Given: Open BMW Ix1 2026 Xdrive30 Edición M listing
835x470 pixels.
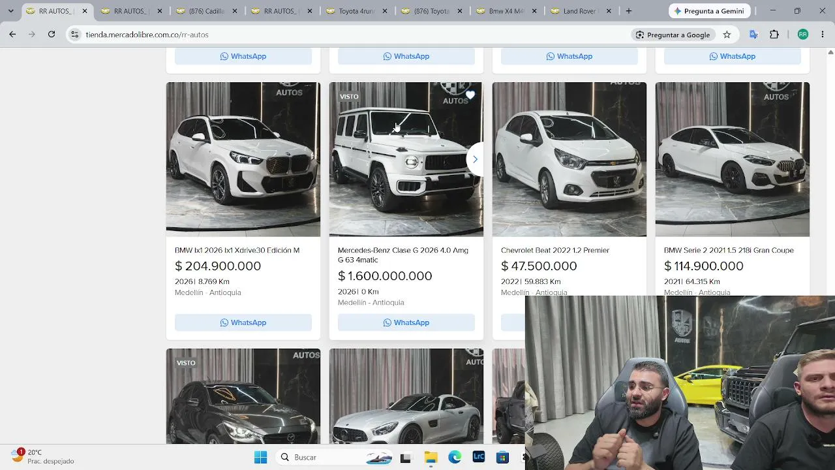Looking at the screenshot, I should click(237, 250).
